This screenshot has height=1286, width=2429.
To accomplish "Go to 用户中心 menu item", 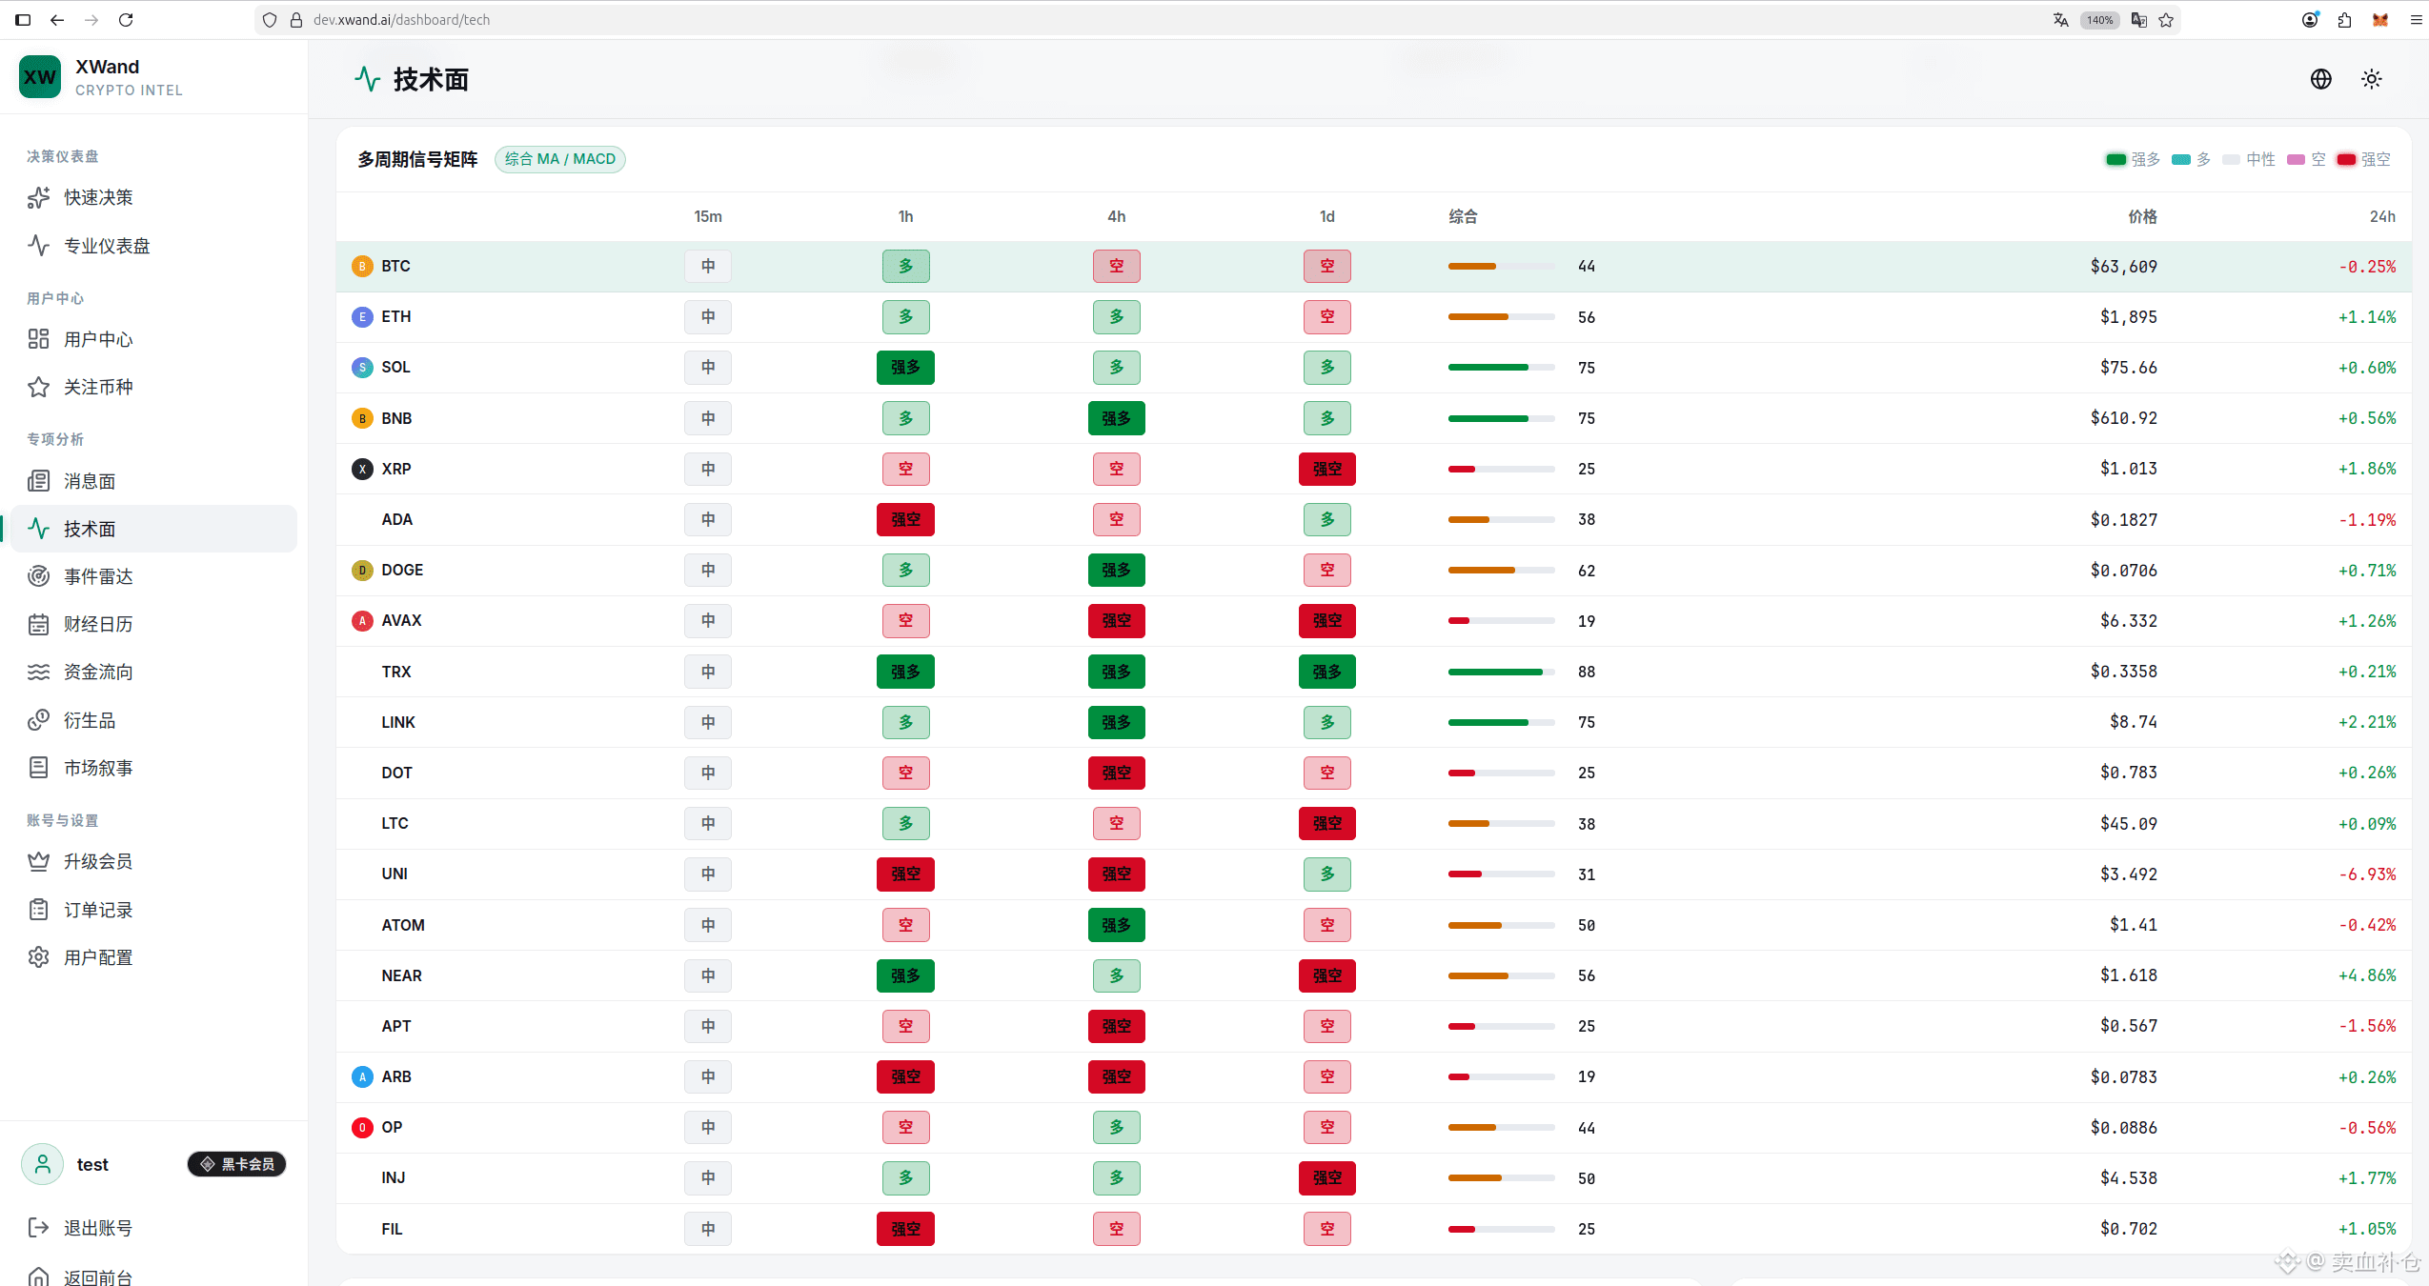I will (x=154, y=339).
